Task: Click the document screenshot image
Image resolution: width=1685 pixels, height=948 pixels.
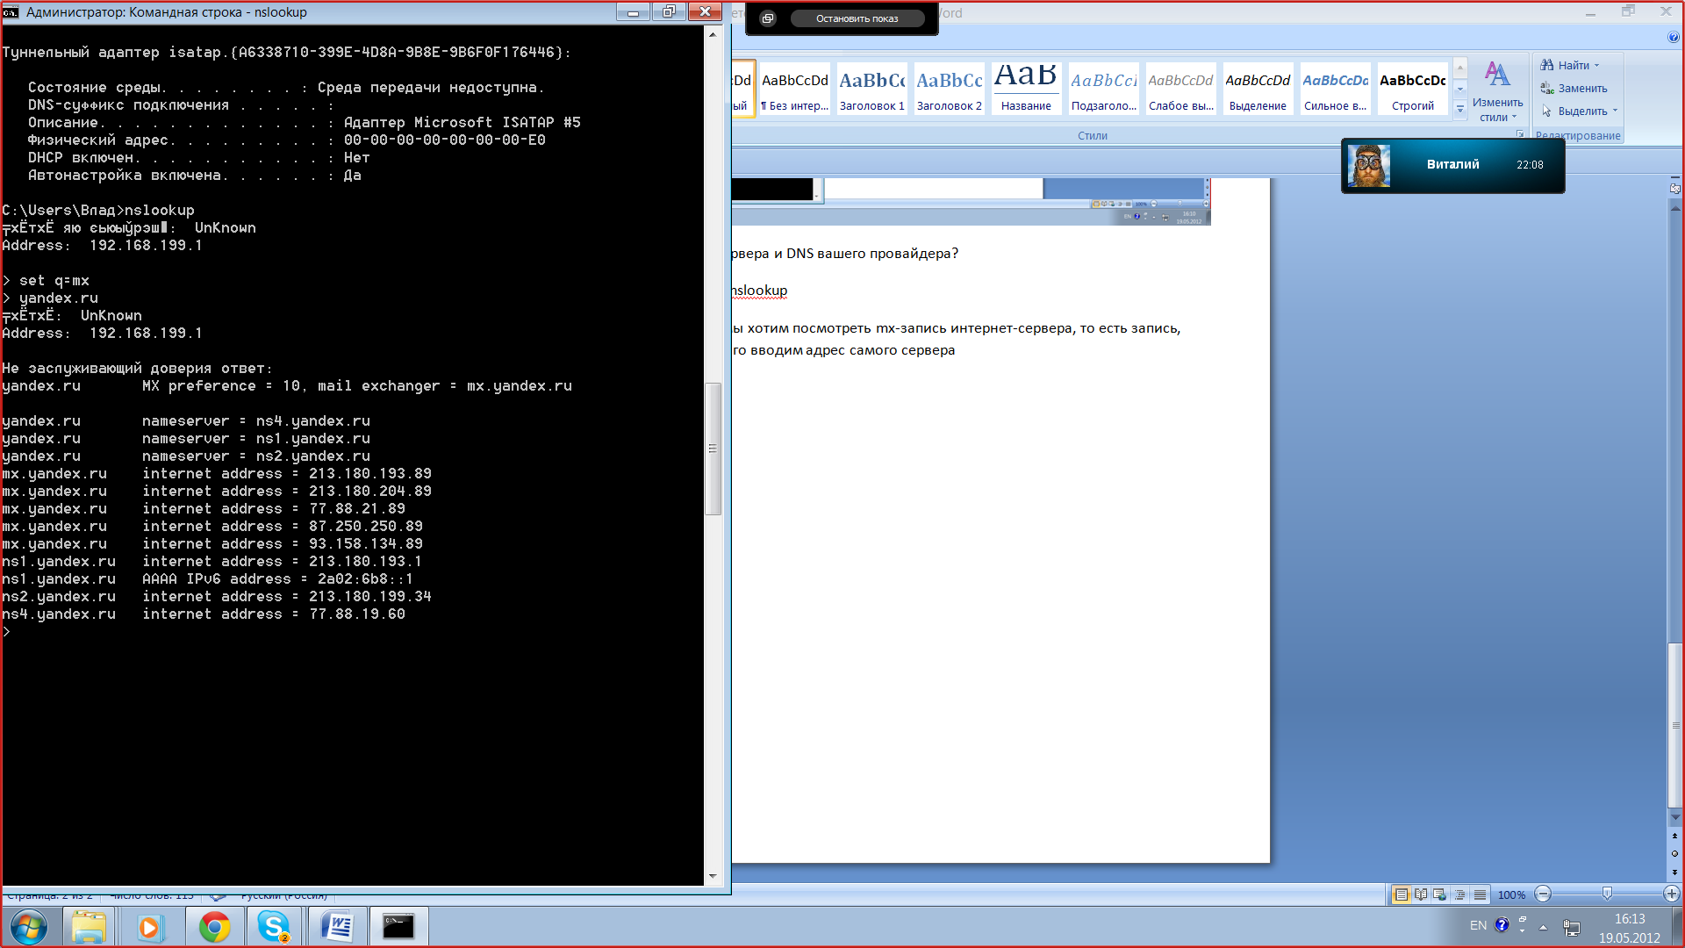Action: (x=971, y=202)
